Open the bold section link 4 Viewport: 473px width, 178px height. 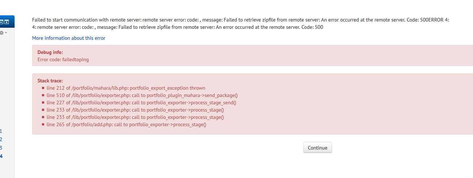tap(1, 156)
